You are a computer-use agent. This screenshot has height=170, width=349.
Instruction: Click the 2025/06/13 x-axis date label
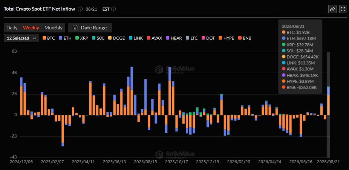(x=114, y=162)
